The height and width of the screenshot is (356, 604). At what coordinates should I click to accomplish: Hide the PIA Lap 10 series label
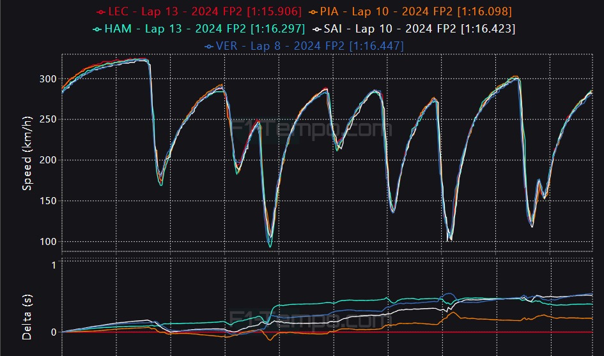coord(417,11)
